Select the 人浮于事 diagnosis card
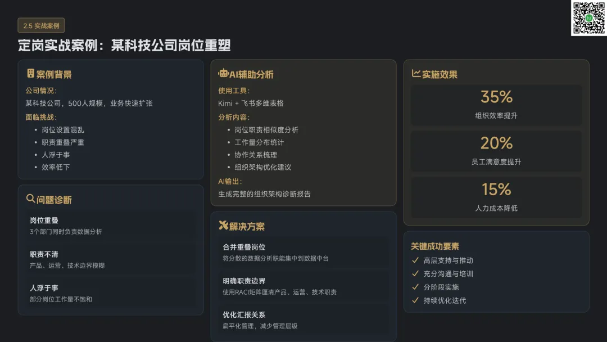The width and height of the screenshot is (607, 342). coord(111,293)
